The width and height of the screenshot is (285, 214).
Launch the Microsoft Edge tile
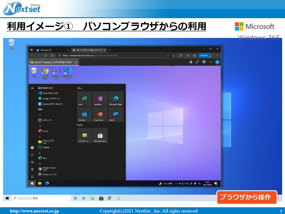click(x=116, y=99)
